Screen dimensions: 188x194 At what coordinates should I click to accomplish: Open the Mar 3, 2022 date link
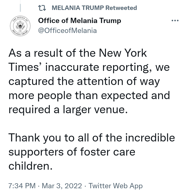62,186
